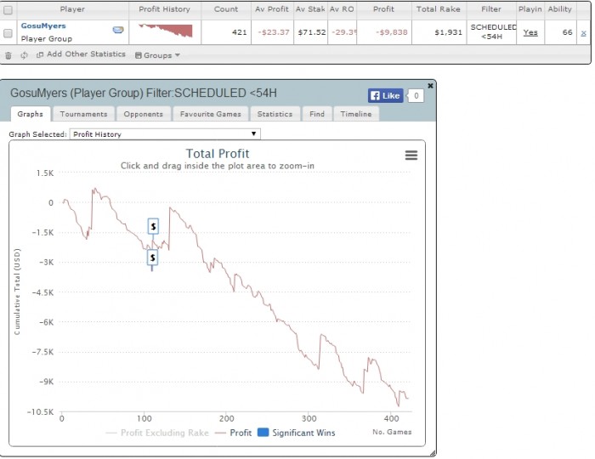The height and width of the screenshot is (459, 595).
Task: Click the Profit History mini graph thumbnail
Action: coord(166,31)
